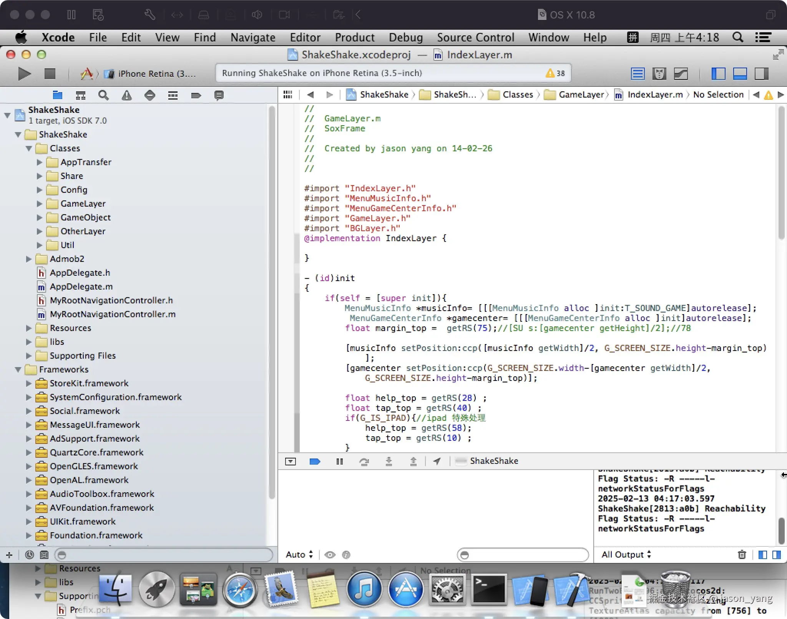Screen dimensions: 787x619
Task: Open the Issue navigator warning icon
Action: (126, 95)
